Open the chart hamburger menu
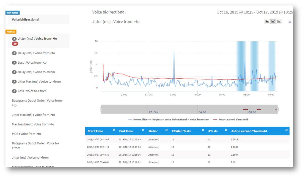 pos(290,21)
